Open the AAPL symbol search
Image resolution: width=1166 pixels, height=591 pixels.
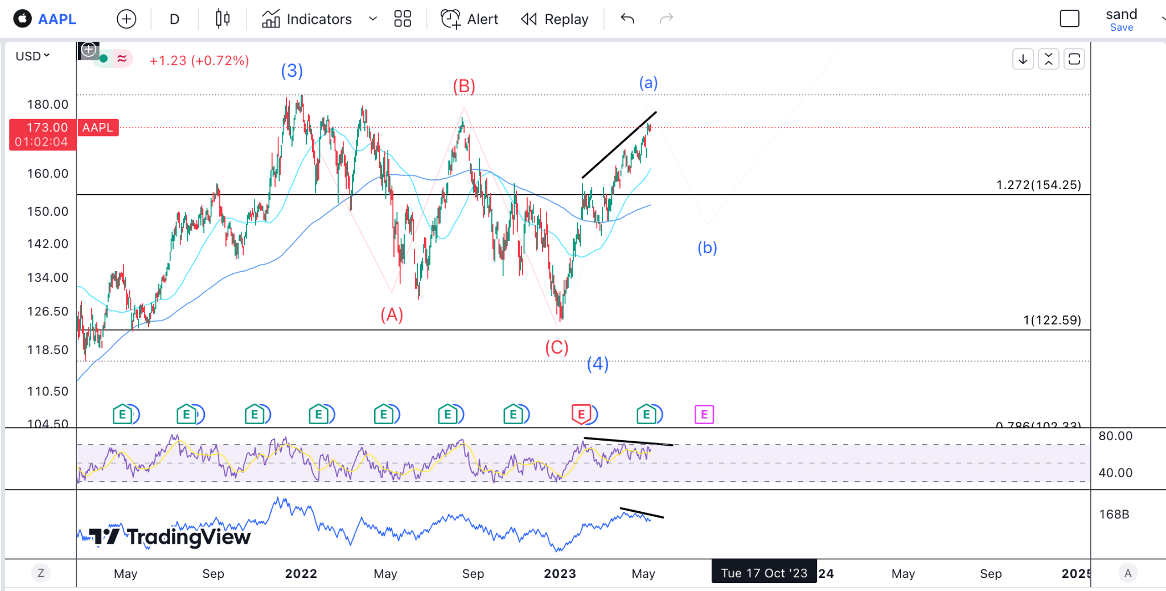click(x=57, y=19)
